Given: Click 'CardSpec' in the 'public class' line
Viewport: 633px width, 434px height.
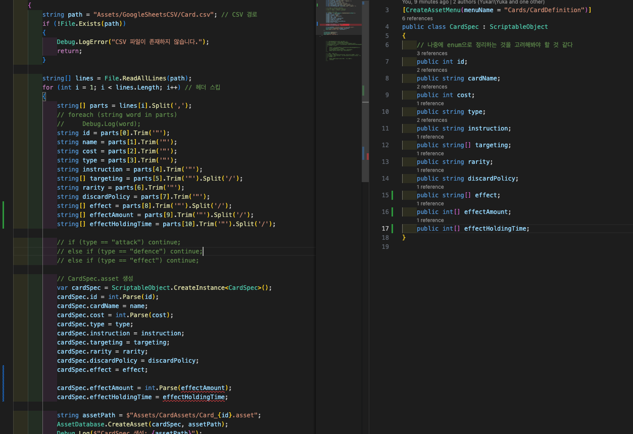Looking at the screenshot, I should (x=464, y=27).
